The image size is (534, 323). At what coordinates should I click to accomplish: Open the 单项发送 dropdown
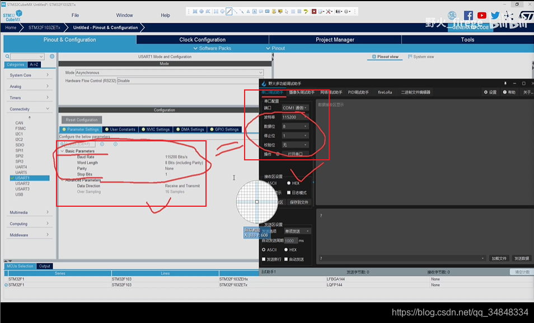(x=297, y=231)
